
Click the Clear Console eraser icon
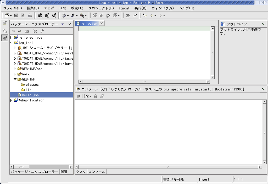(102, 96)
